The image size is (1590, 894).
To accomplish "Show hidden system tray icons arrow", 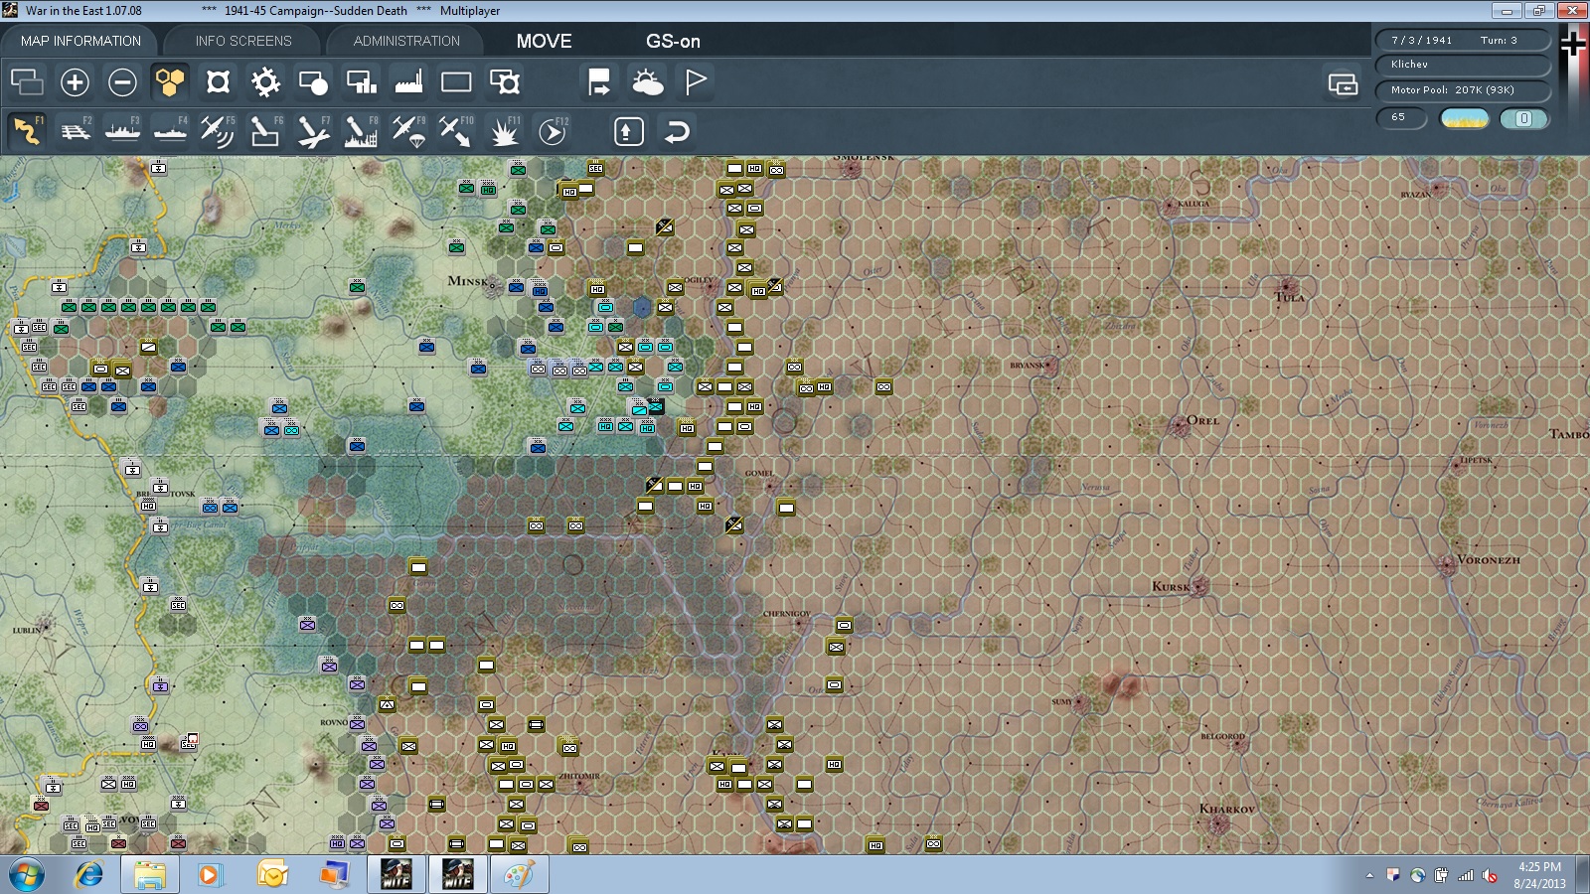I will pos(1369,875).
